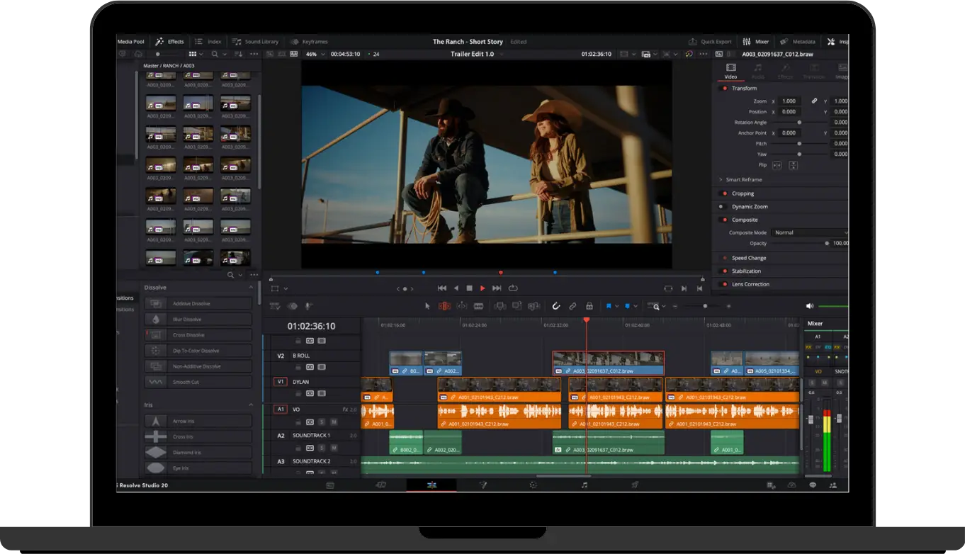Open the Composite Mode Normal dropdown
This screenshot has width=965, height=554.
point(809,232)
